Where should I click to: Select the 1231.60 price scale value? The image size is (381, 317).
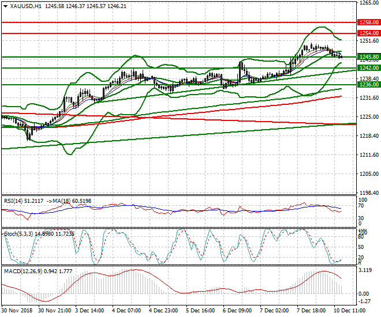(x=369, y=98)
